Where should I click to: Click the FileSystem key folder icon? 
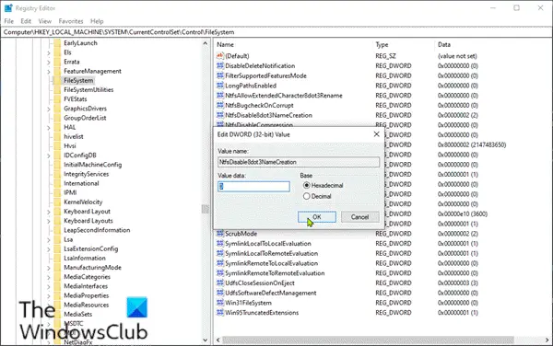tap(57, 80)
